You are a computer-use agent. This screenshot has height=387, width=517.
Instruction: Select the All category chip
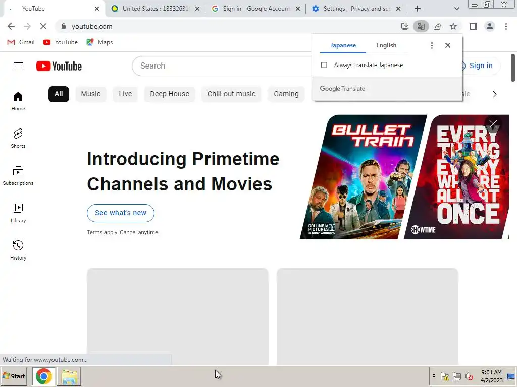[x=59, y=94]
